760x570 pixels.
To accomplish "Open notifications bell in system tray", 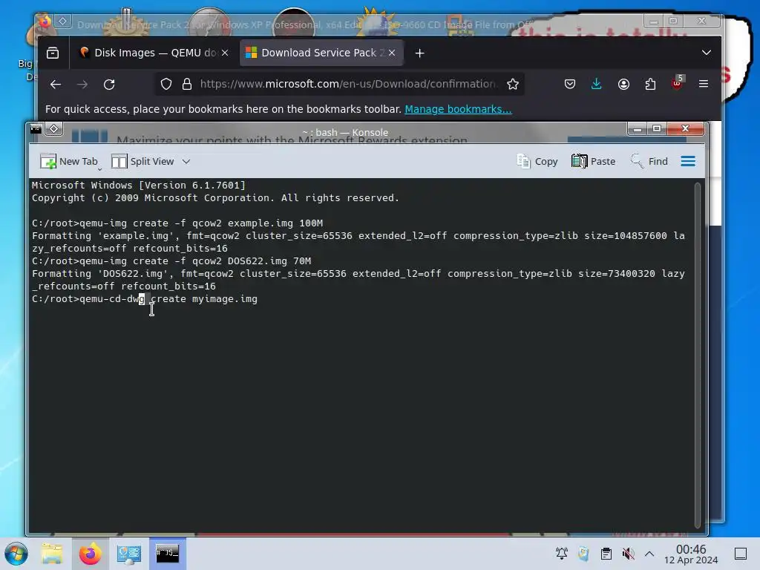I will (562, 554).
